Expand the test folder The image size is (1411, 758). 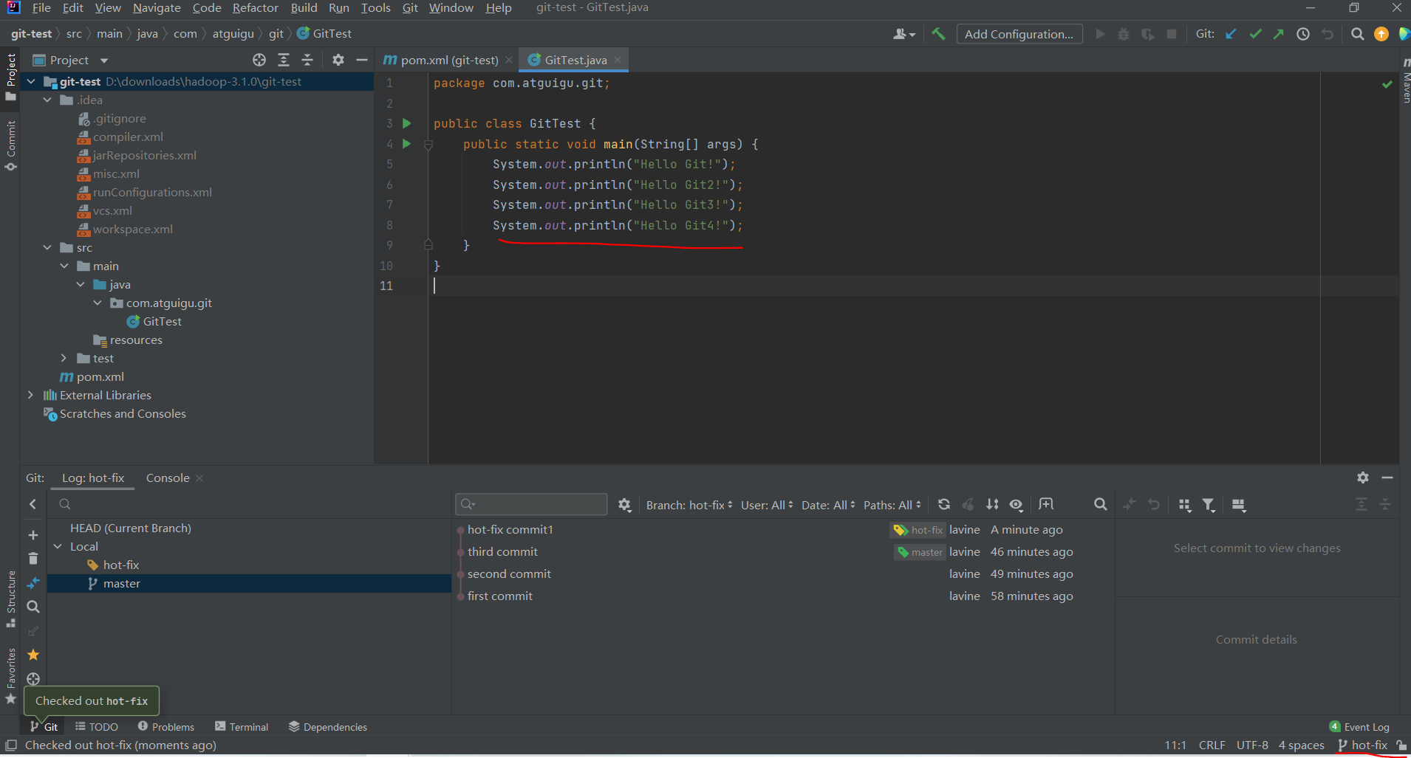coord(64,359)
